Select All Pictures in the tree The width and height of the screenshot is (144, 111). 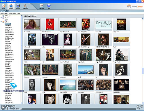click(7, 16)
